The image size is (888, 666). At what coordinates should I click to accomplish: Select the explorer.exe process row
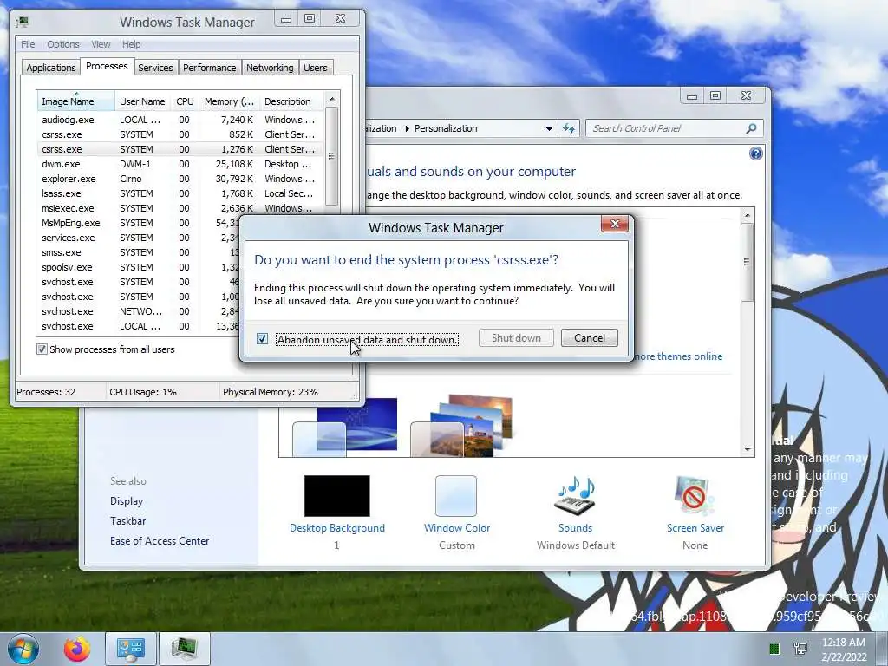[181, 179]
